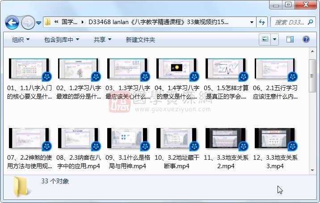Select video thumbnail 11、3.3地支关系2
This screenshot has height=203, width=320.
click(226, 139)
